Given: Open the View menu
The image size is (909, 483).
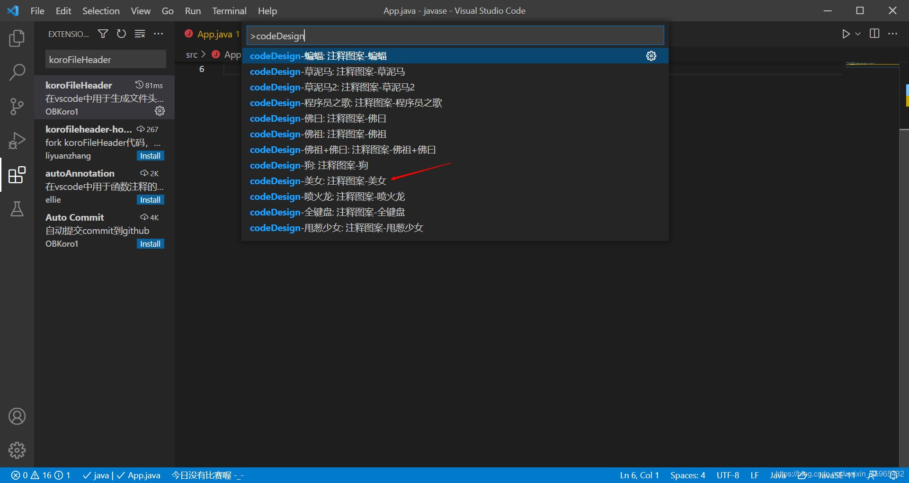Looking at the screenshot, I should pos(141,10).
